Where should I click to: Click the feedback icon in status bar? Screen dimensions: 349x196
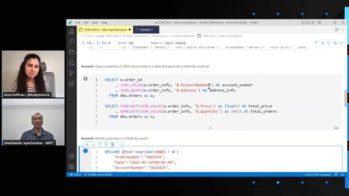point(336,175)
